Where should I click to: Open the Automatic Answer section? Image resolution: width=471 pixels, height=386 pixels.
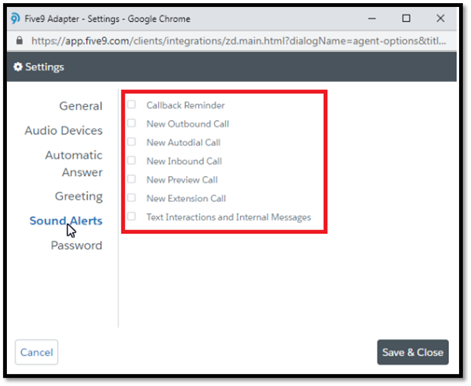[x=74, y=163]
